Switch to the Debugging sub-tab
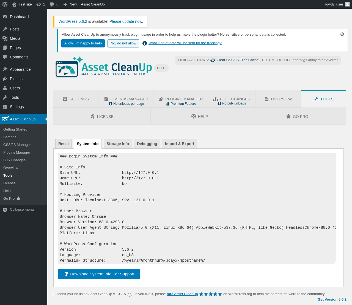Screen dimensions: 352x305 pos(147,144)
